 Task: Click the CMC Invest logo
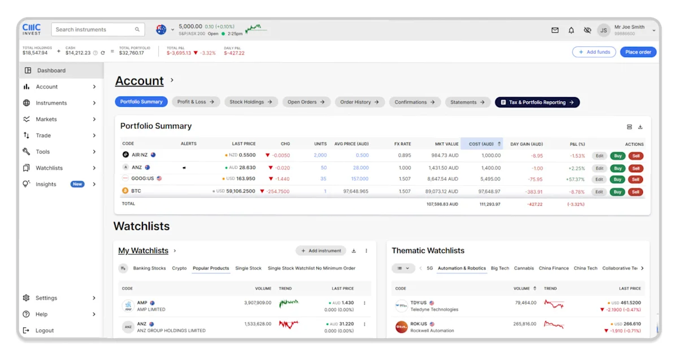[x=31, y=29]
